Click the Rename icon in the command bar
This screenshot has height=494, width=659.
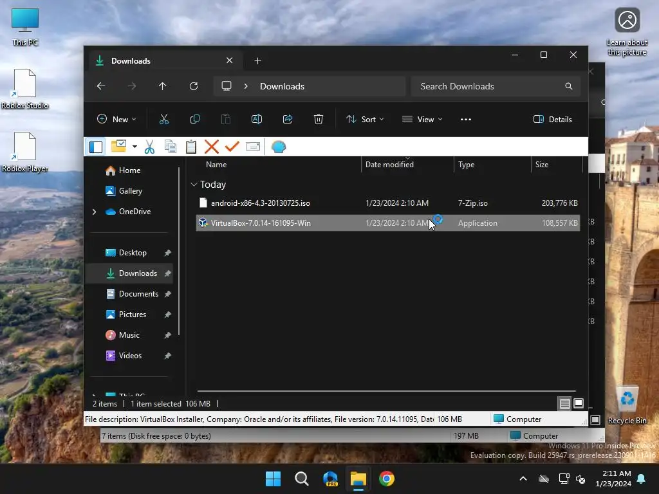[256, 119]
